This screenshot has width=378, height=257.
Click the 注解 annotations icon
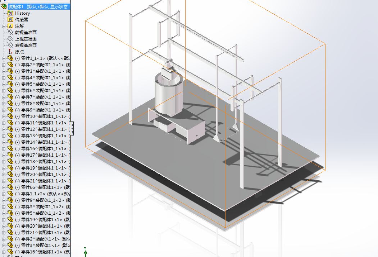pyautogui.click(x=10, y=26)
